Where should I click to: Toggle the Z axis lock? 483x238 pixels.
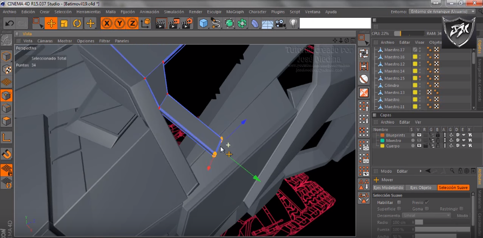(132, 23)
